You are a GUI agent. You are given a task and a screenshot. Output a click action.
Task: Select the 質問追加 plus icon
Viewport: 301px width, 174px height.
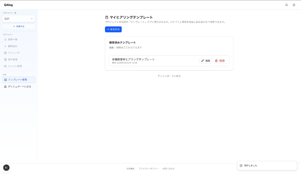pyautogui.click(x=5, y=46)
